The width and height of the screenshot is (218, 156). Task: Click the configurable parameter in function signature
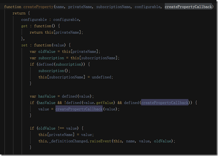point(148,7)
